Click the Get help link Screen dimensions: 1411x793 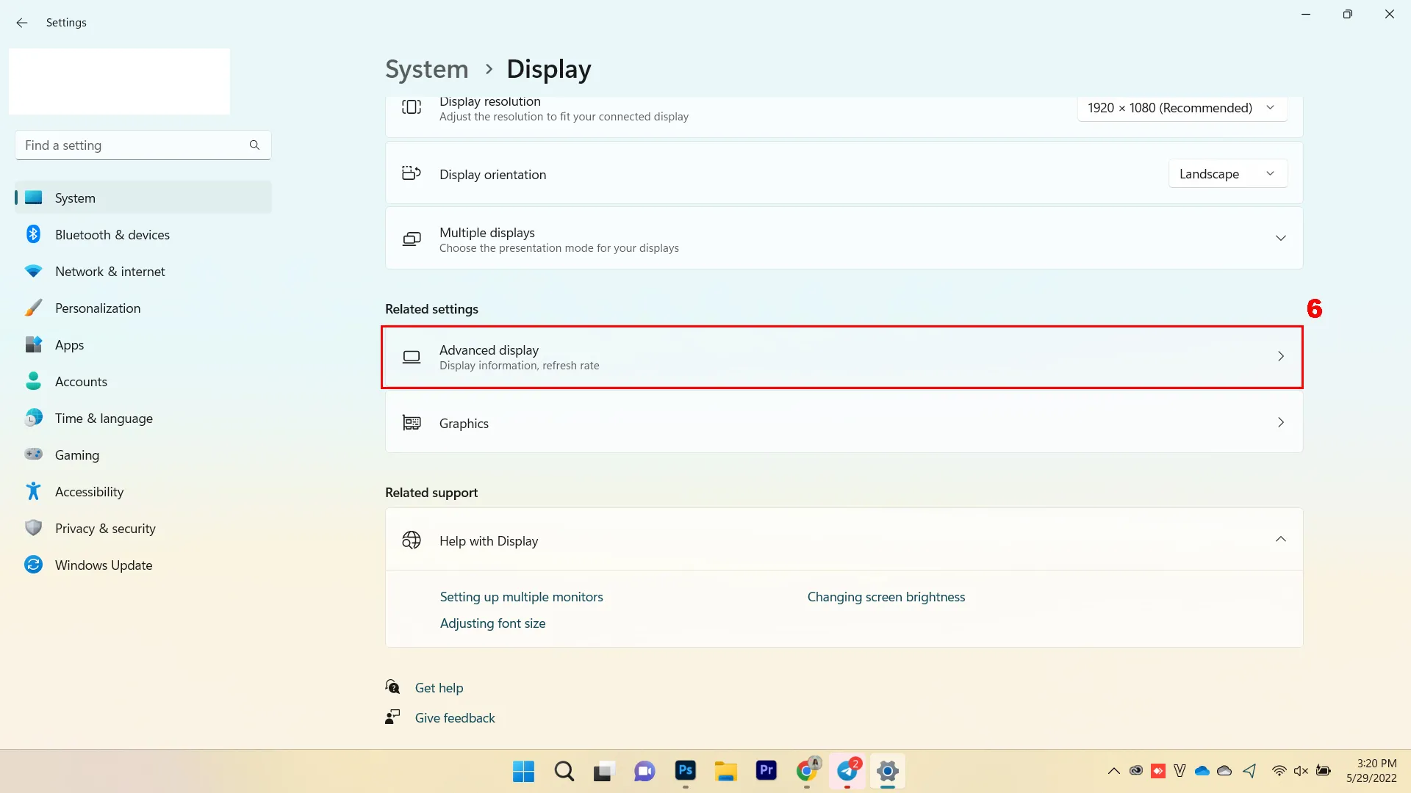coord(439,688)
